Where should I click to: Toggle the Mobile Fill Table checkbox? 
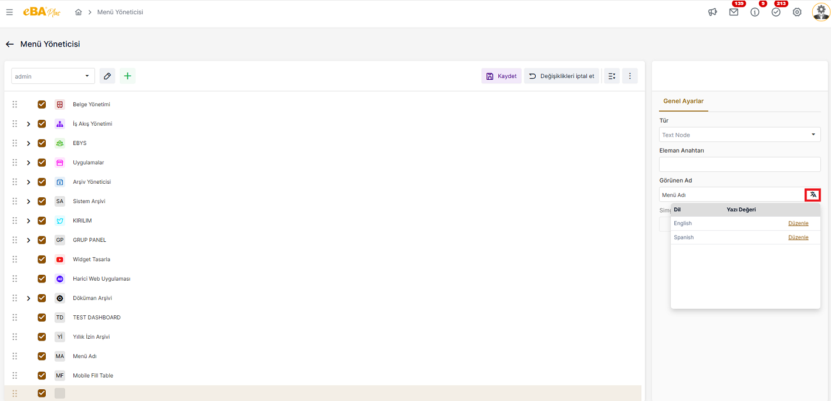pyautogui.click(x=42, y=376)
